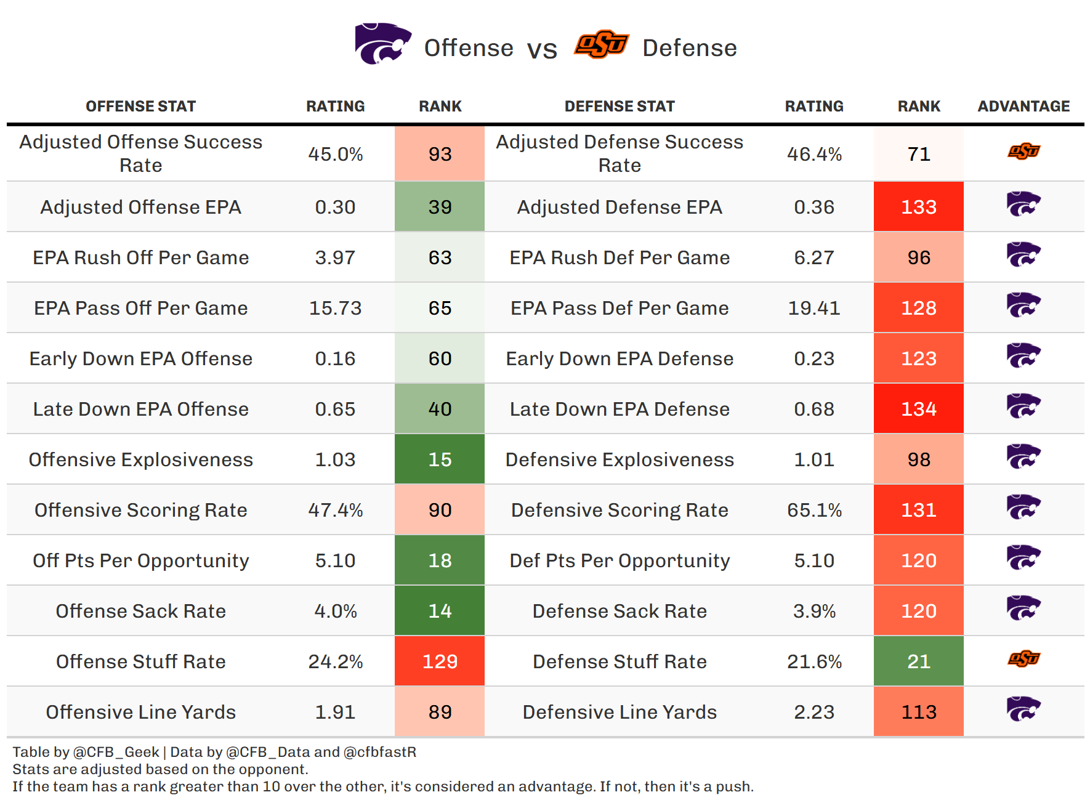The width and height of the screenshot is (1090, 808).
Task: Click the Wildcat icon in the Late Down EPA row
Action: coord(1023,406)
